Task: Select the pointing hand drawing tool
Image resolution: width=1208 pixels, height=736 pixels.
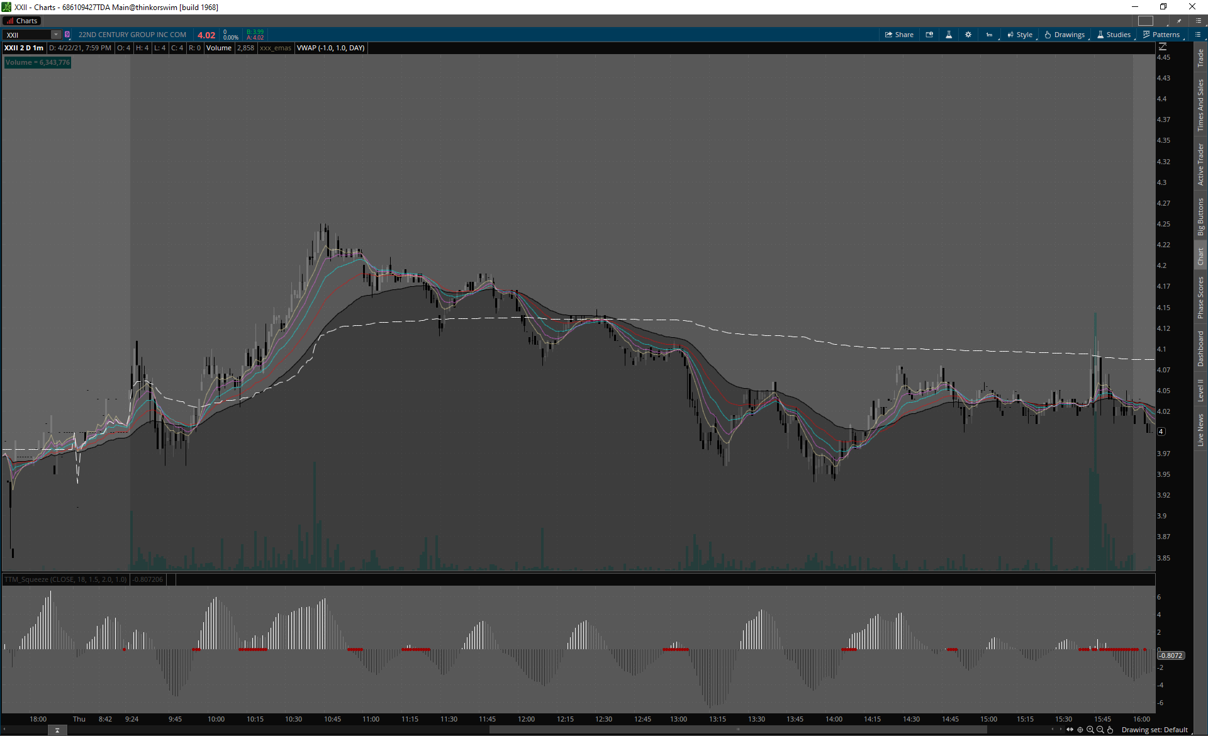Action: coord(1110,730)
